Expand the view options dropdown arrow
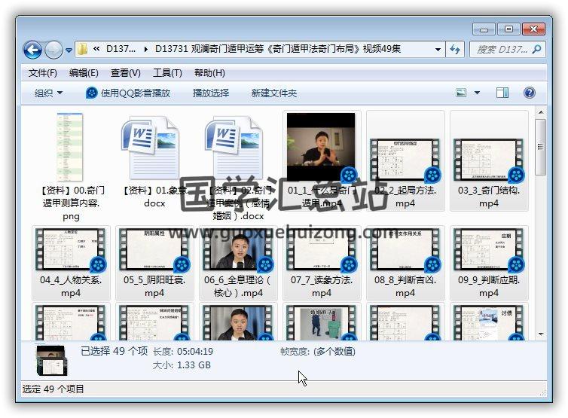Viewport: 568px width, 418px height. point(477,93)
